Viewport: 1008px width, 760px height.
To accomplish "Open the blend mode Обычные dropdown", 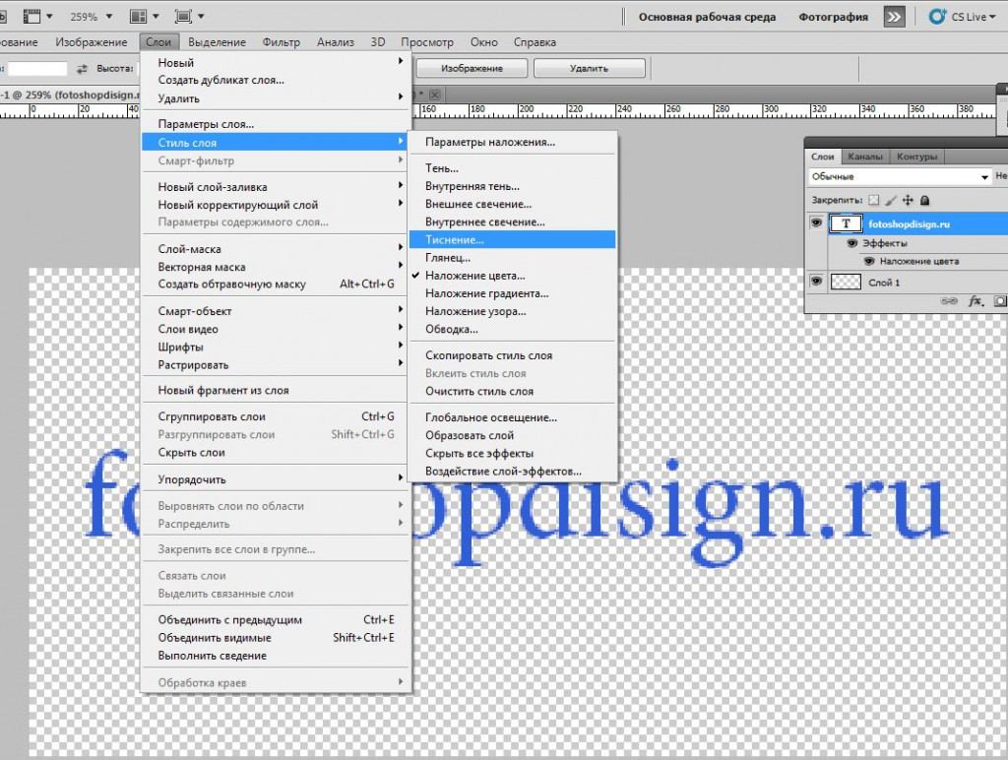I will (900, 176).
